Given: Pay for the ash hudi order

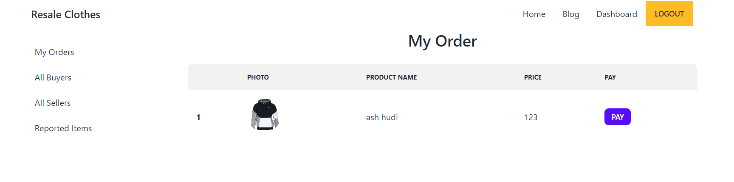Looking at the screenshot, I should pyautogui.click(x=617, y=117).
